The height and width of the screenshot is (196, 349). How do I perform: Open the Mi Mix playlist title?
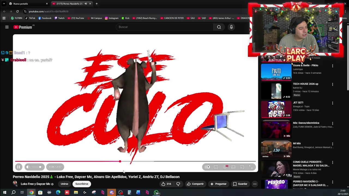pos(297,143)
